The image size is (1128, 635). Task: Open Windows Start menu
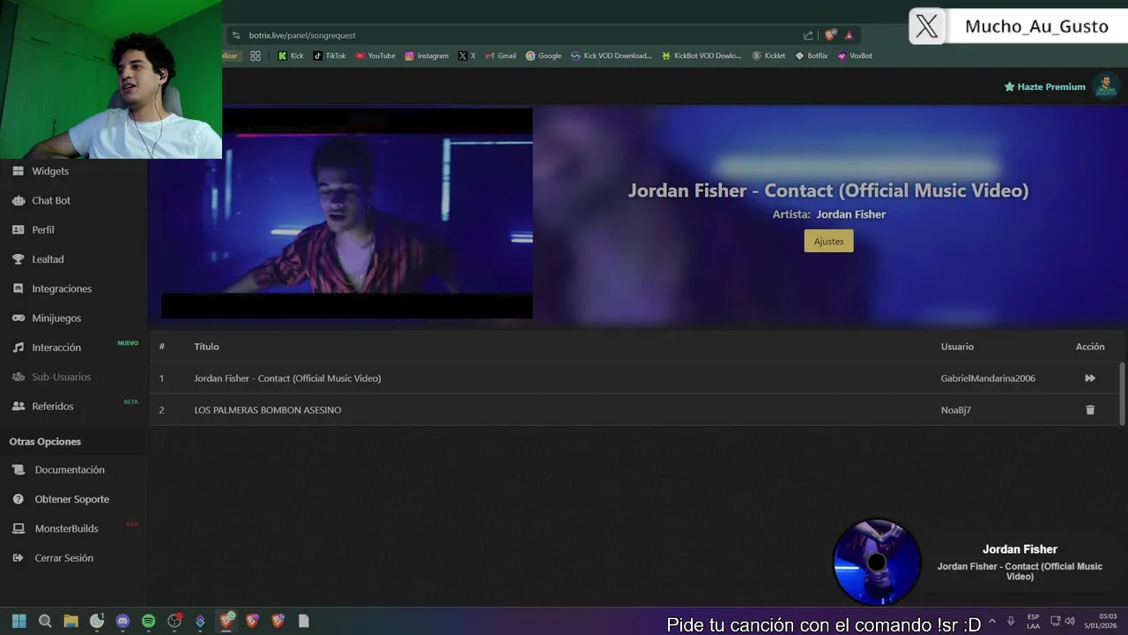point(19,621)
